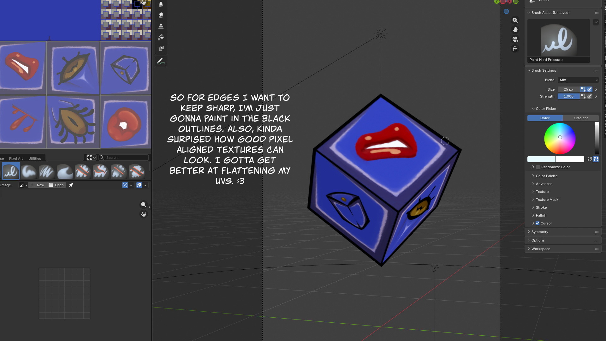Toggle size pressure sensitivity button
The height and width of the screenshot is (341, 606).
(x=590, y=89)
